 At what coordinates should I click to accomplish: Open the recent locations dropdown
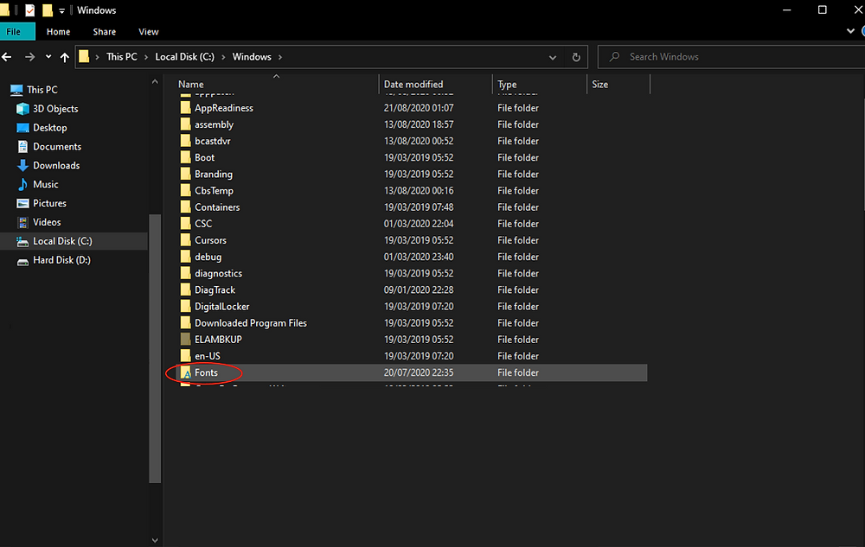48,57
